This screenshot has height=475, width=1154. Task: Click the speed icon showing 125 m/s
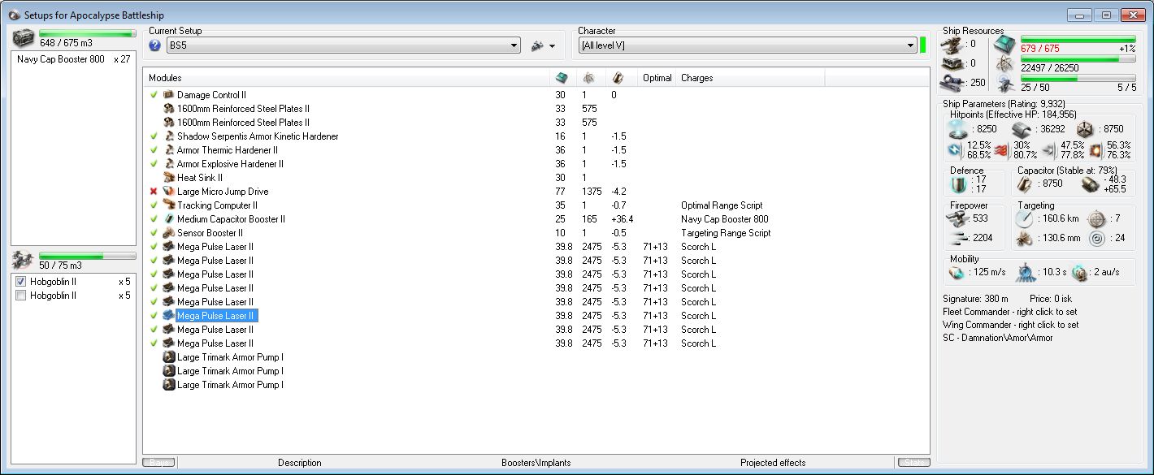click(957, 272)
